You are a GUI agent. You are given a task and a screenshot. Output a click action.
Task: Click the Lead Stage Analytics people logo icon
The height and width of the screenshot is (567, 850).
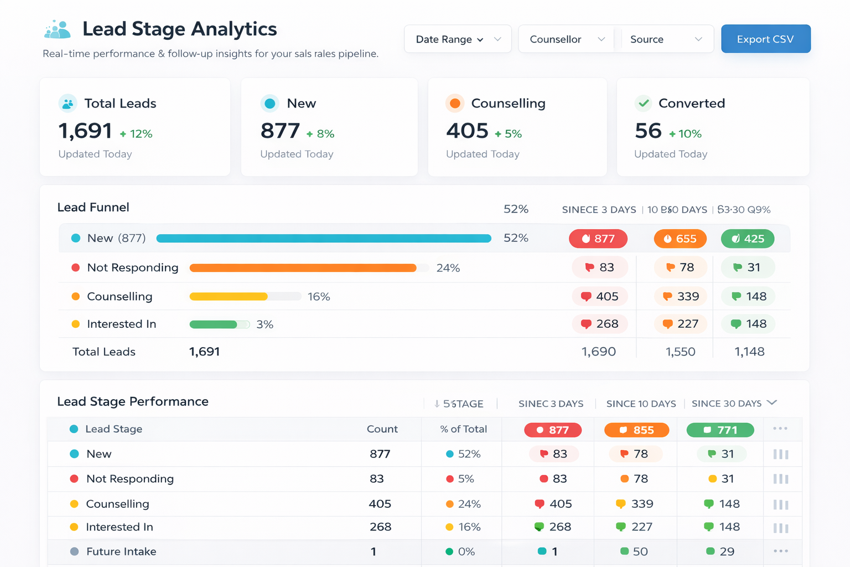[x=58, y=29]
